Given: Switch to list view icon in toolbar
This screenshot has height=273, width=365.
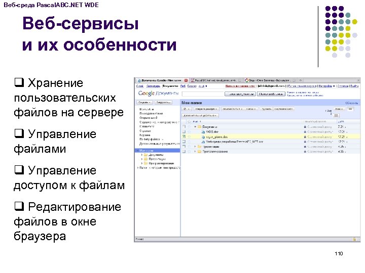Looking at the screenshot, I should (350, 109).
